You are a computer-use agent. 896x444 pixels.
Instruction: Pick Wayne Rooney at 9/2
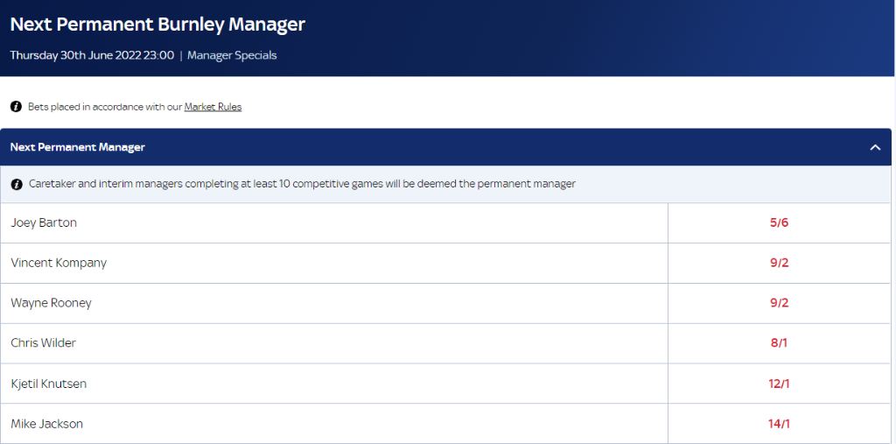[779, 303]
